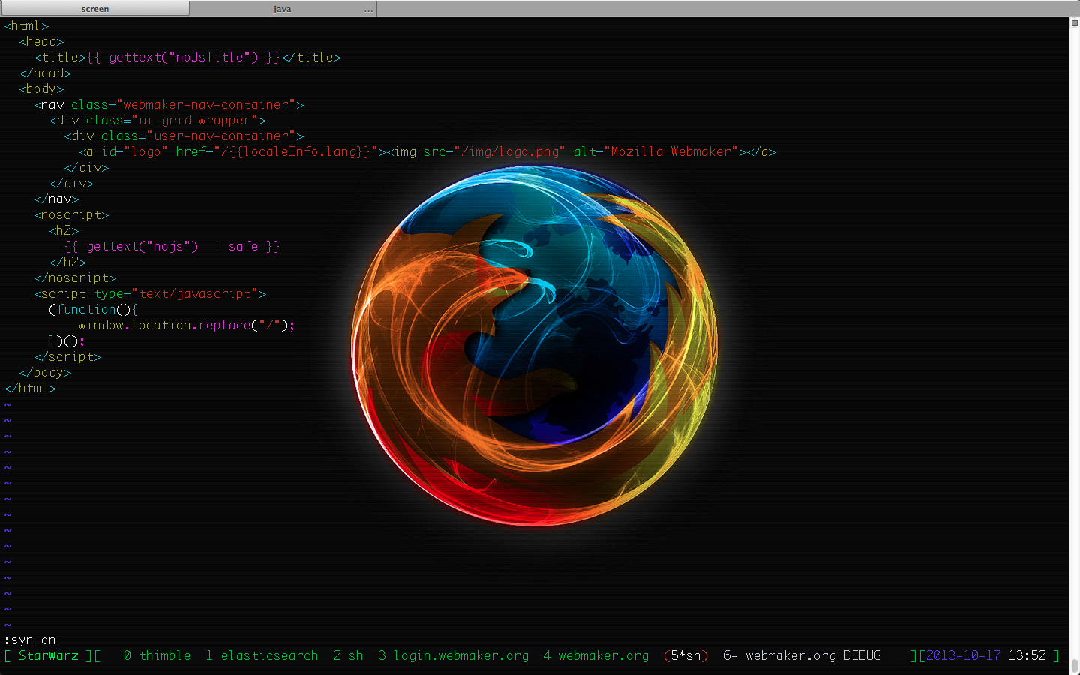Click the "/img/logo.png" src path

(x=508, y=151)
